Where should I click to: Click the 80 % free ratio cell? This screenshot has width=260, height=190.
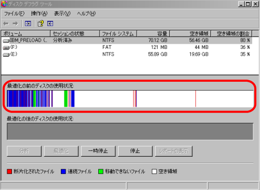click(245, 41)
